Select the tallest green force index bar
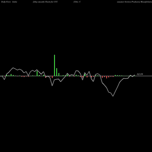Viewport: 152px width, 152px height. tap(54, 65)
